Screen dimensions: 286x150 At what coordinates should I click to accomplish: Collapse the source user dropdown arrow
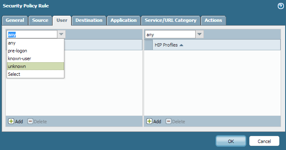click(61, 34)
